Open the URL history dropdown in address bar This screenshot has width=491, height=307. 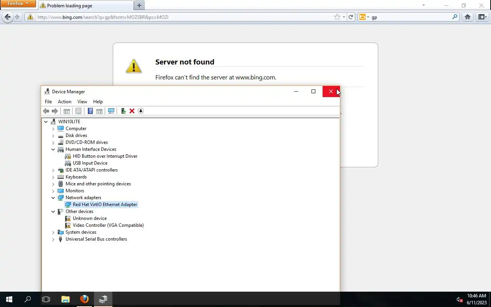pyautogui.click(x=344, y=17)
